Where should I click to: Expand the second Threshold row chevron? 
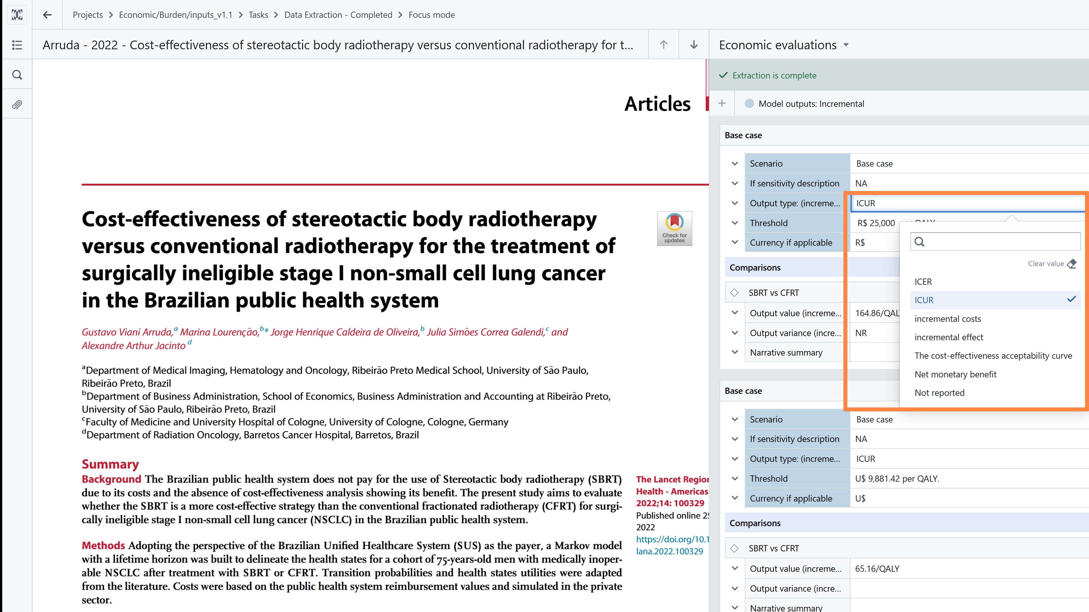click(735, 479)
